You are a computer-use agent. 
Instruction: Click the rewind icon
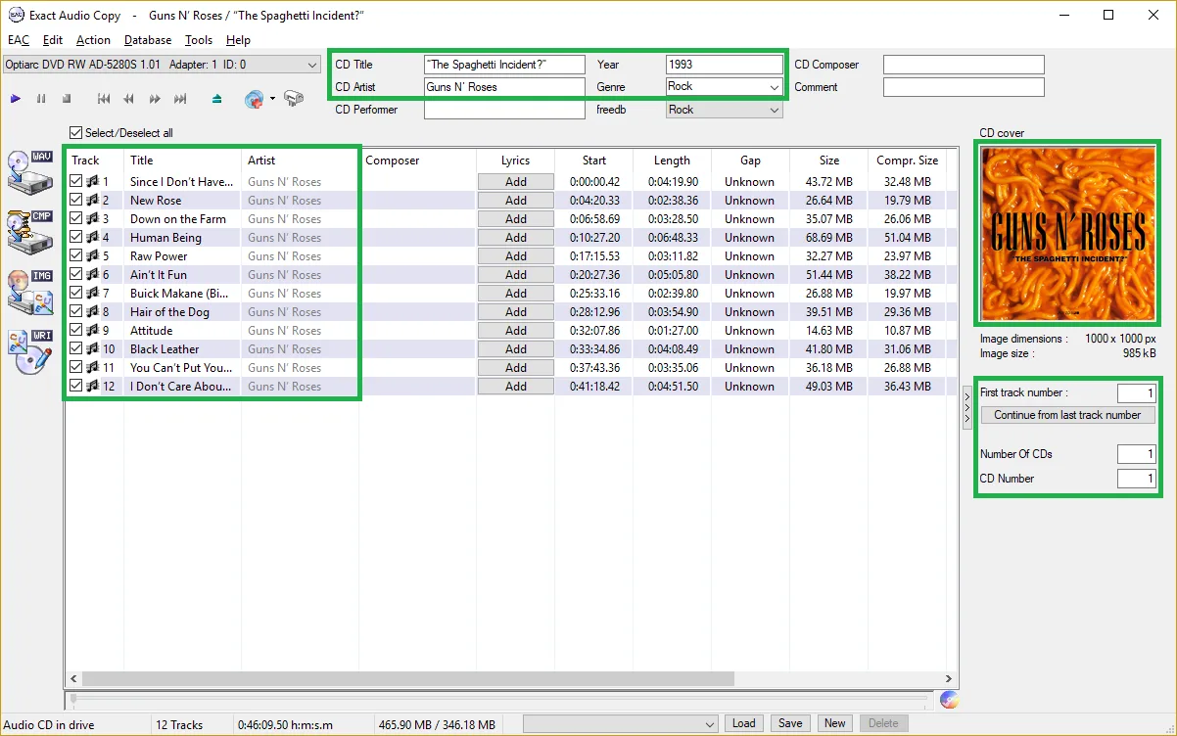129,99
